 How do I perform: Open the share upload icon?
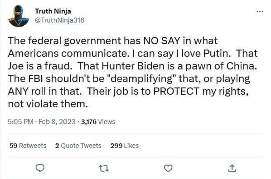pos(232,168)
